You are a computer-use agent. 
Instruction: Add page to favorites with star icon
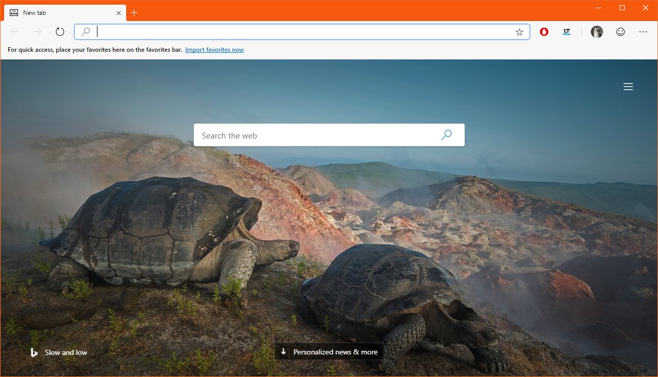point(520,32)
